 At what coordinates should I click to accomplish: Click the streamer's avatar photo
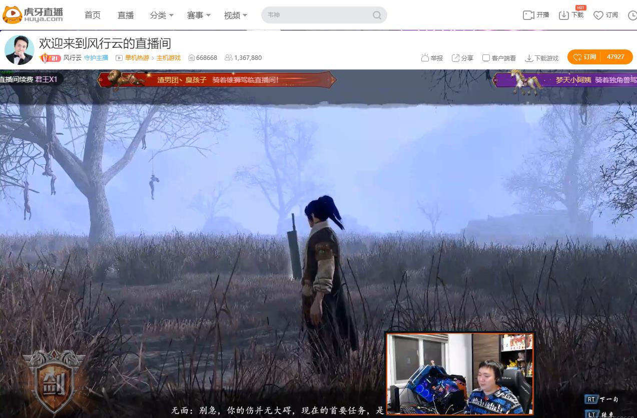click(20, 50)
